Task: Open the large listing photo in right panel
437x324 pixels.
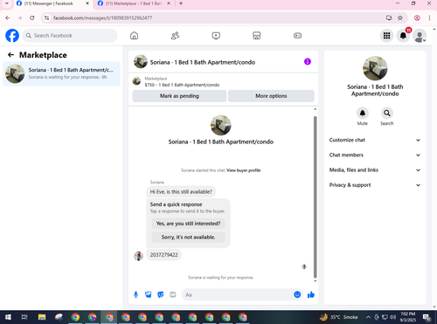Action: click(x=375, y=68)
